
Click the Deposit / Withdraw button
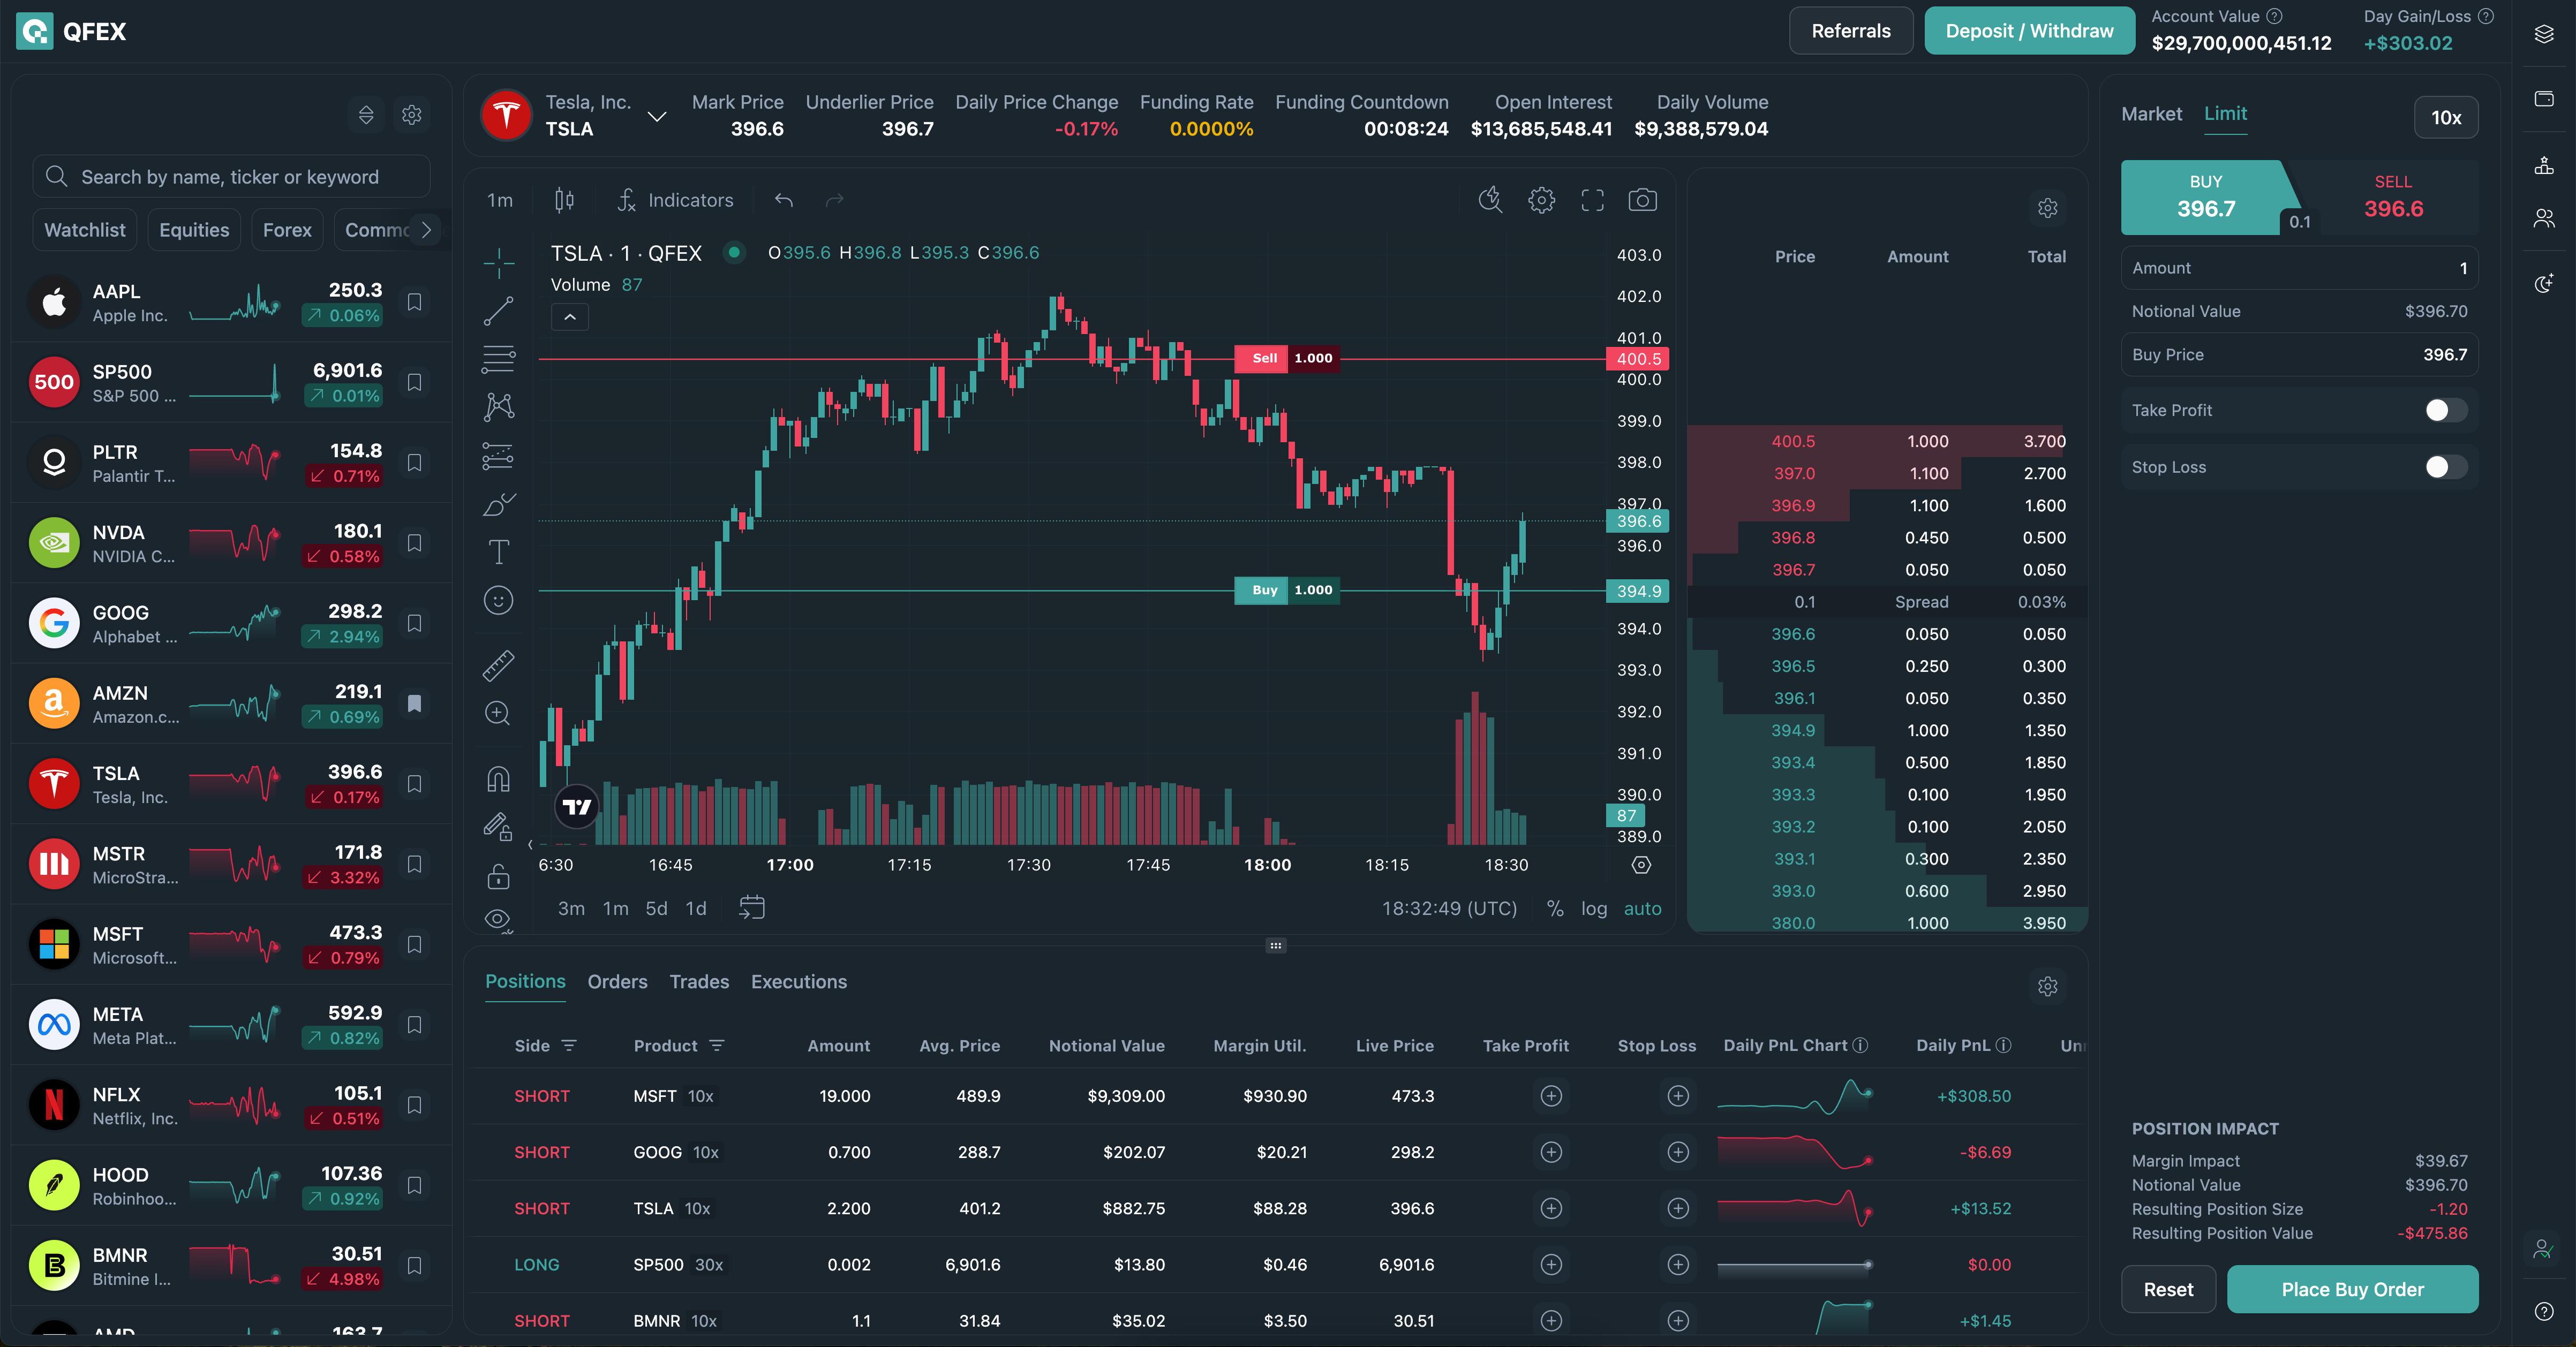[x=2029, y=31]
